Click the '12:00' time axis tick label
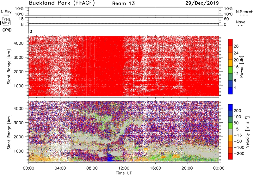The height and width of the screenshot is (175, 253). [x=124, y=168]
